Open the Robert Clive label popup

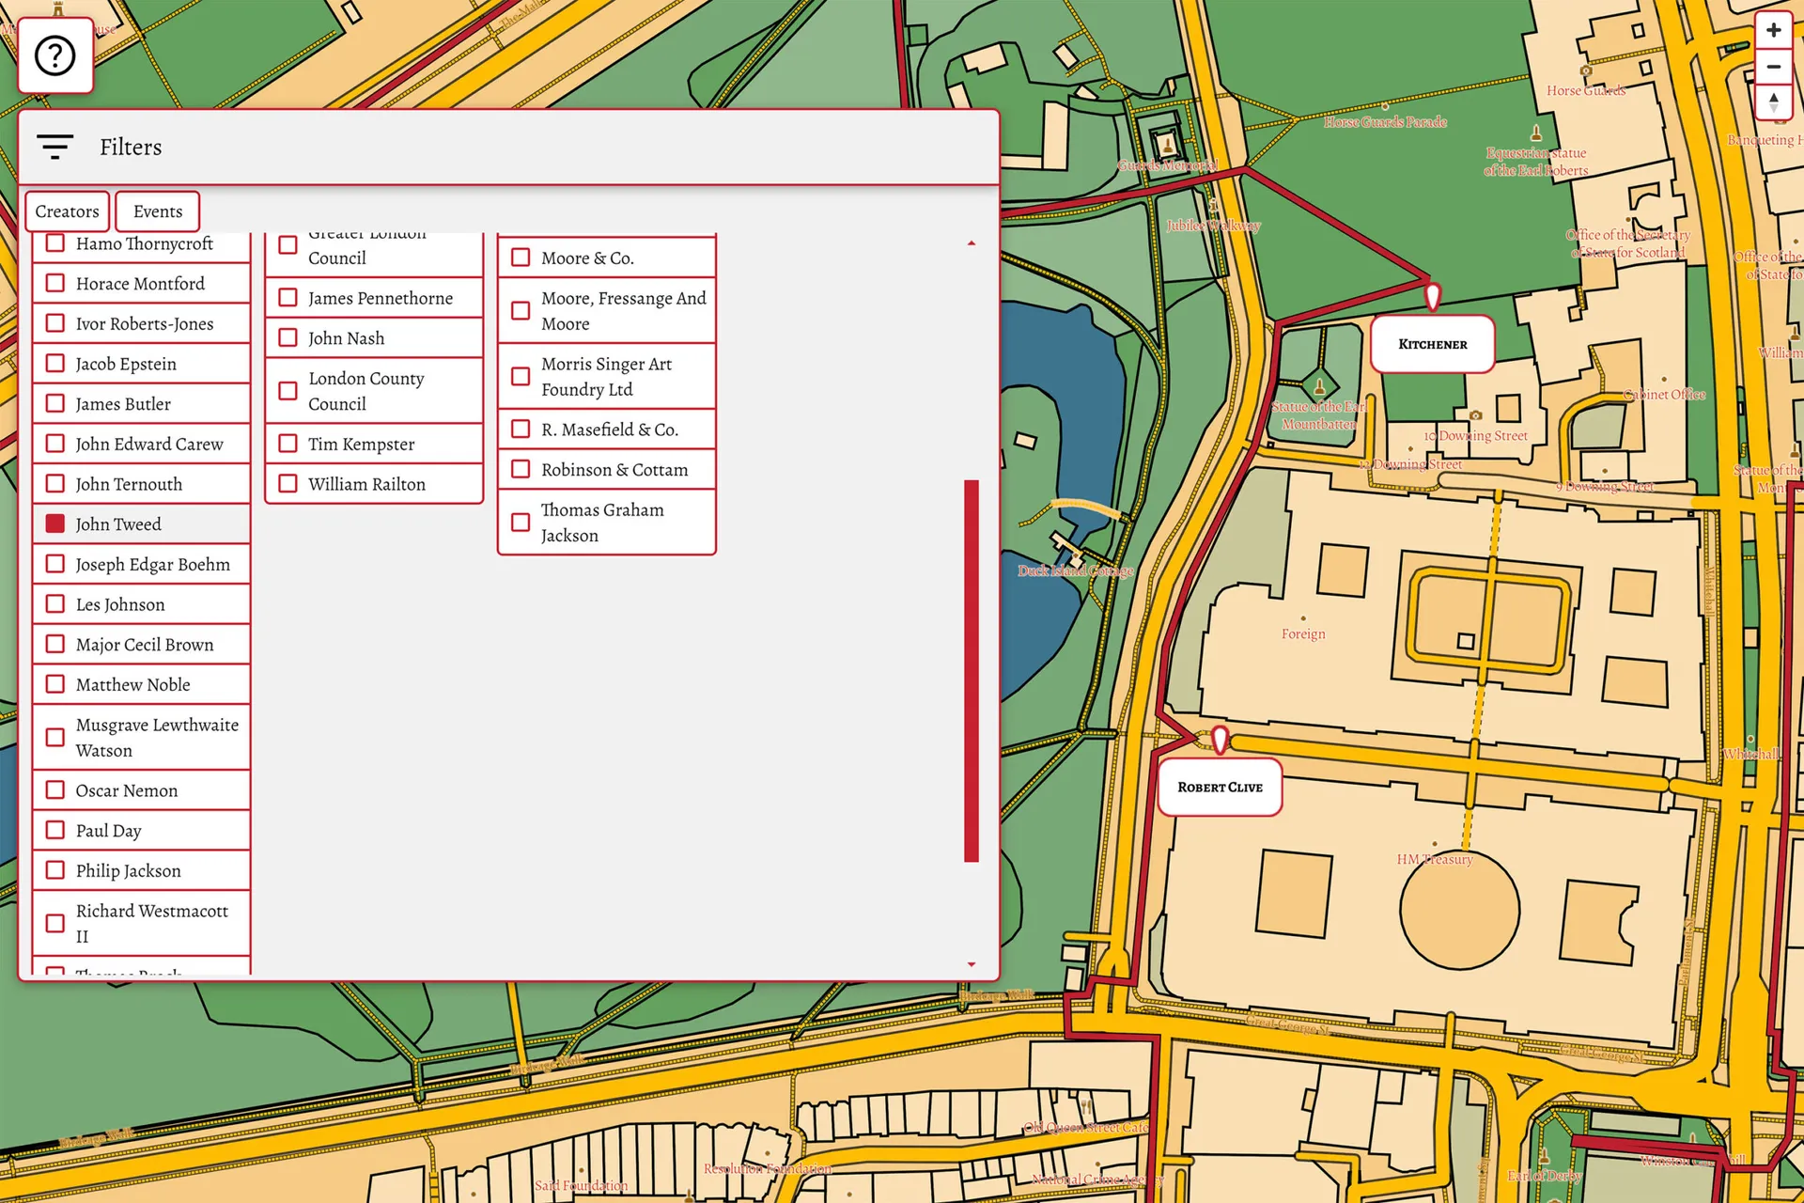tap(1220, 787)
